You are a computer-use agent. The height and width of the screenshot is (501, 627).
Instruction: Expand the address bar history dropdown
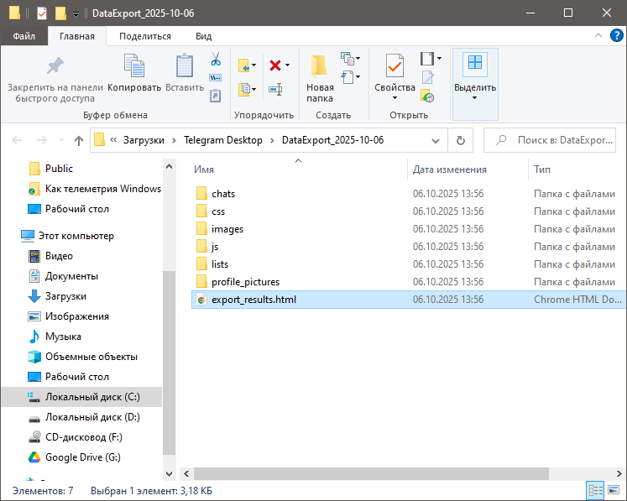point(435,140)
